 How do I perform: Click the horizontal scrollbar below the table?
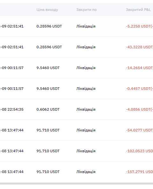point(76,184)
